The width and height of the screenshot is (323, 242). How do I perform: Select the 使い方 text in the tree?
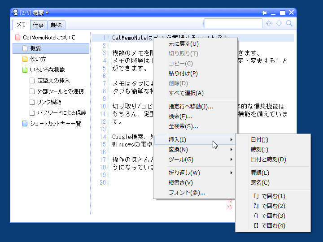pyautogui.click(x=38, y=59)
